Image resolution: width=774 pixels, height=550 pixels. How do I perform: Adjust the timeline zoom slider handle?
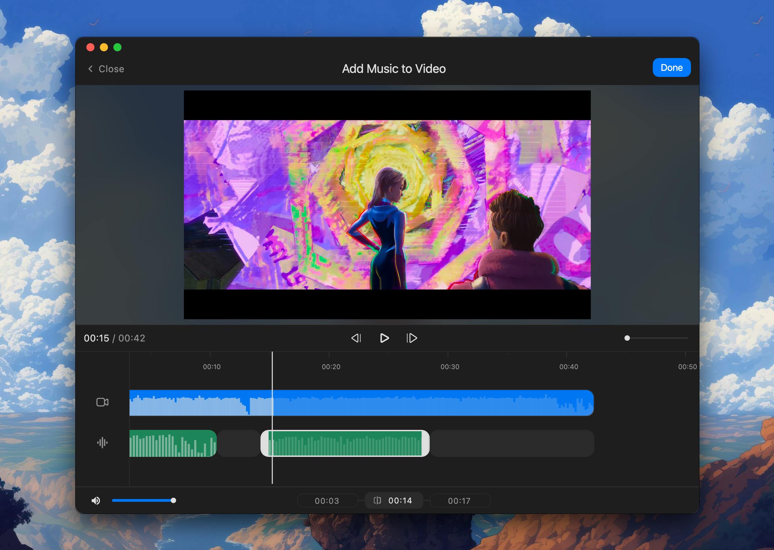(x=627, y=338)
